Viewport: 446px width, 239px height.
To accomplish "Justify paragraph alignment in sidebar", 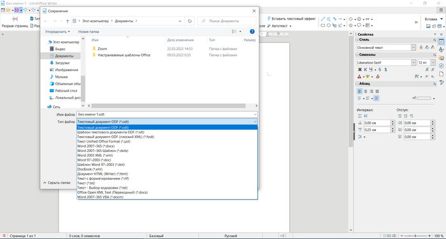I will (x=377, y=92).
